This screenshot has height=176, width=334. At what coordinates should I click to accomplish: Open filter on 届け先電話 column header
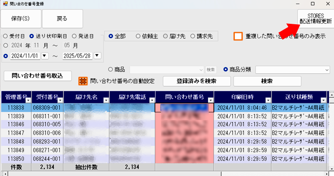point(152,100)
